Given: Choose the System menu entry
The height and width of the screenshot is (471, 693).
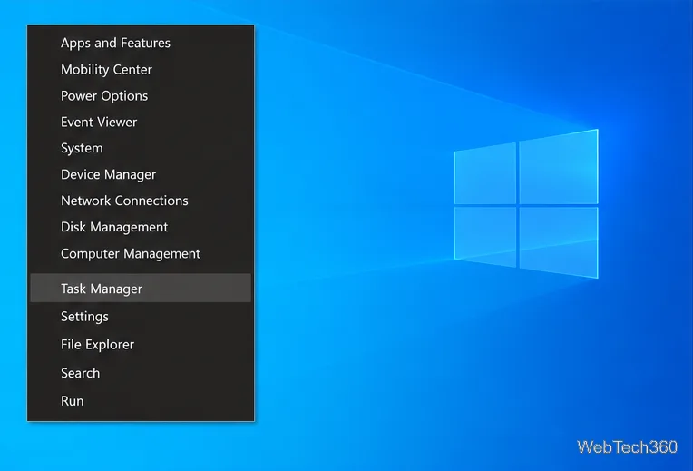Looking at the screenshot, I should pyautogui.click(x=141, y=148).
